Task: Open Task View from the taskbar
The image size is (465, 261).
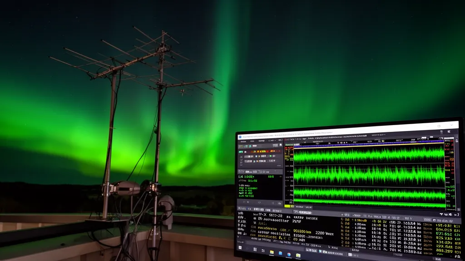Action: (x=263, y=251)
